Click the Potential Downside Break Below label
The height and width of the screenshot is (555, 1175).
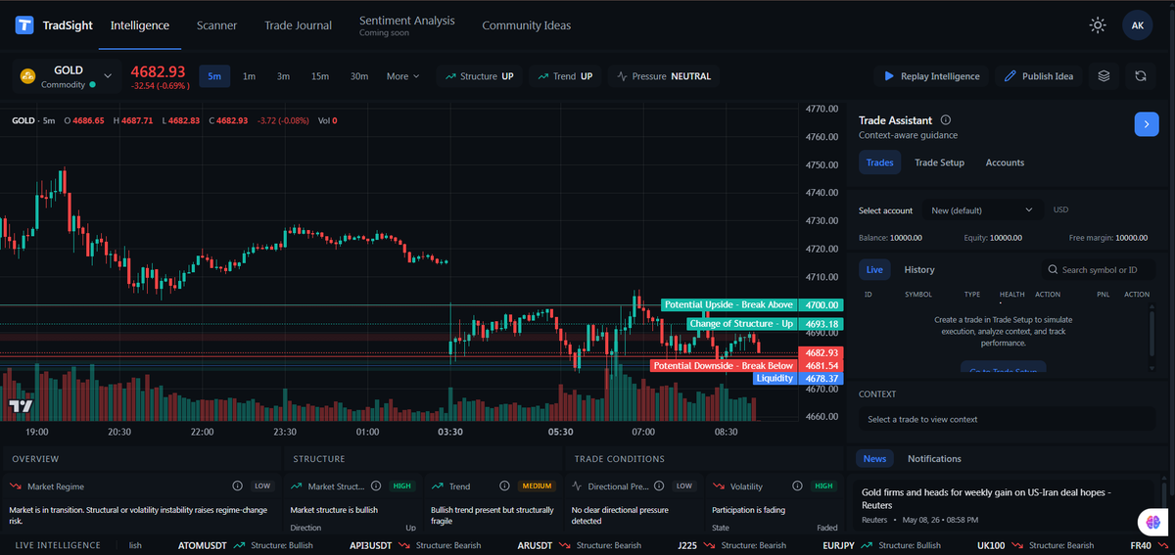[724, 366]
